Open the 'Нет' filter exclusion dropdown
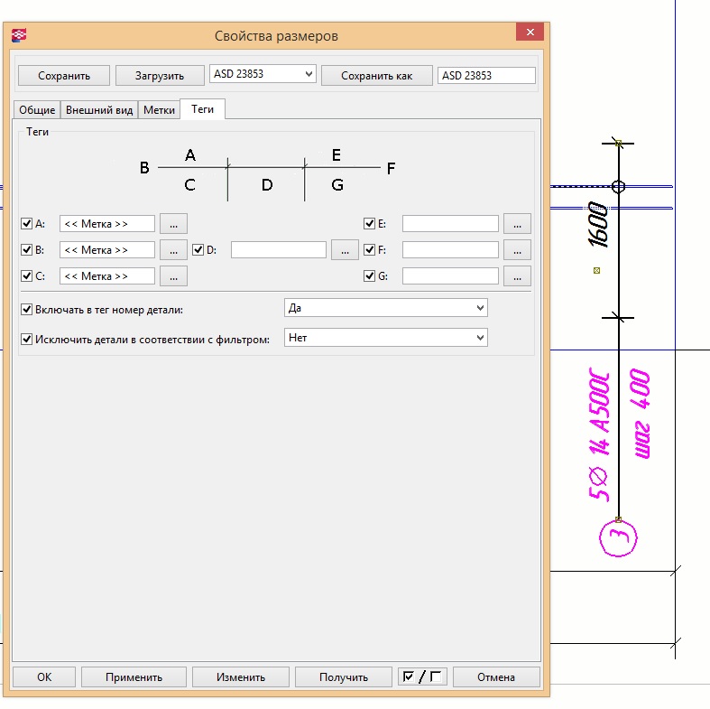The height and width of the screenshot is (709, 710). 479,338
